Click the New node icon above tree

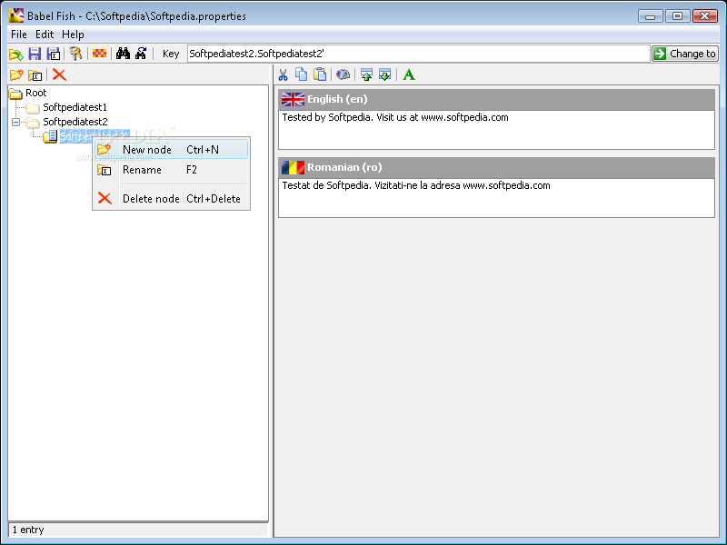[16, 74]
